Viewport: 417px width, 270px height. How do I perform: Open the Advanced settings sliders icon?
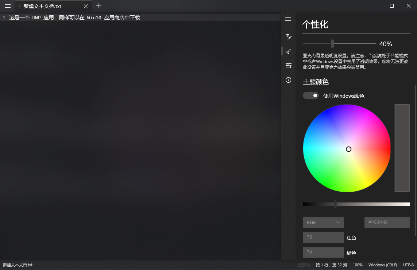[288, 65]
